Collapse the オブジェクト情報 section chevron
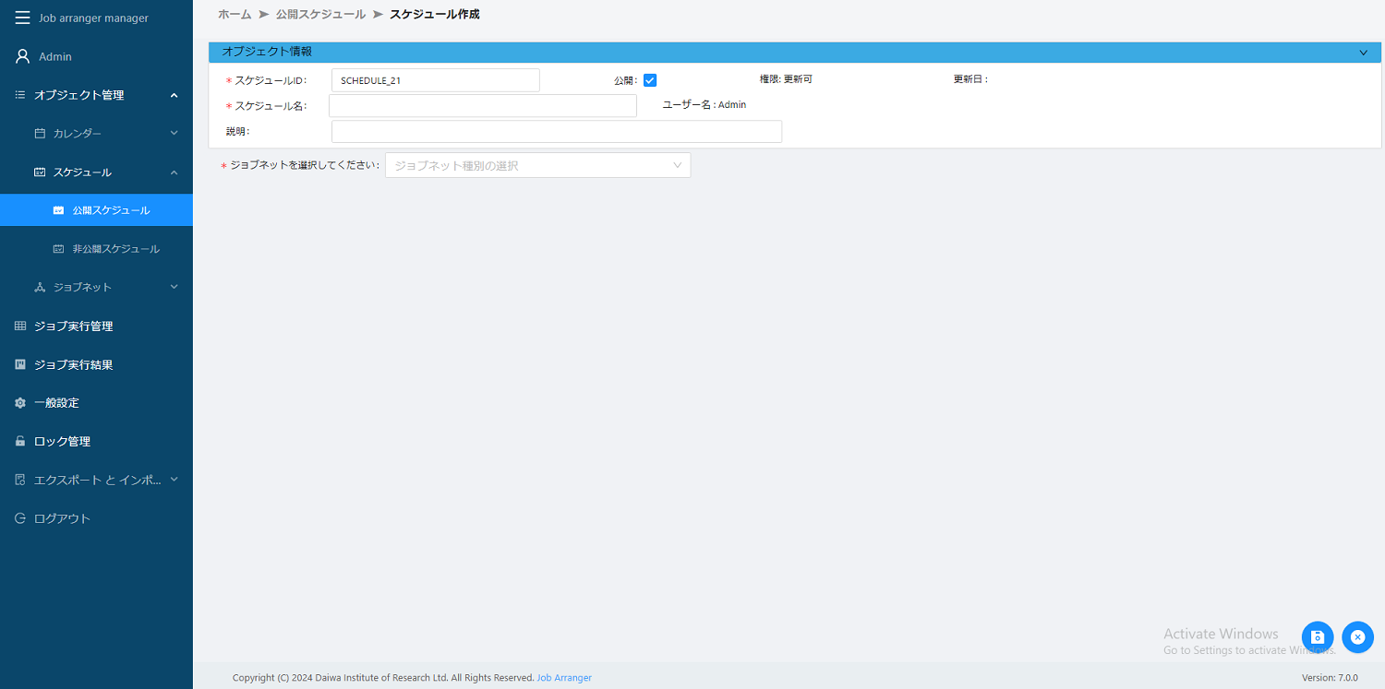Image resolution: width=1385 pixels, height=689 pixels. [1363, 52]
